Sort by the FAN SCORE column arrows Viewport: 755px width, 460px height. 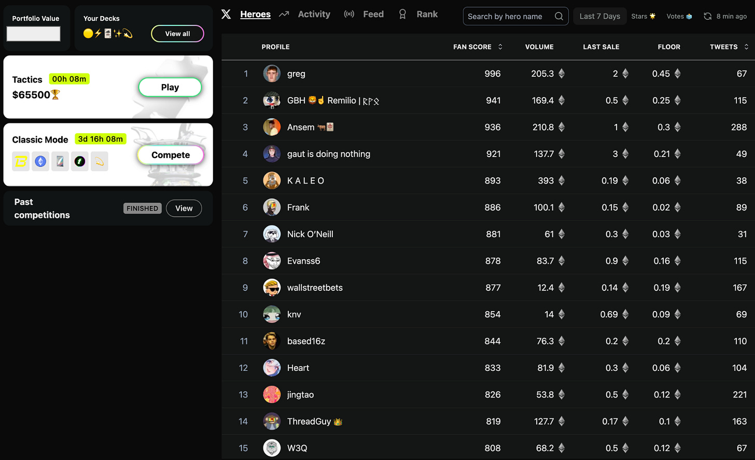[500, 47]
